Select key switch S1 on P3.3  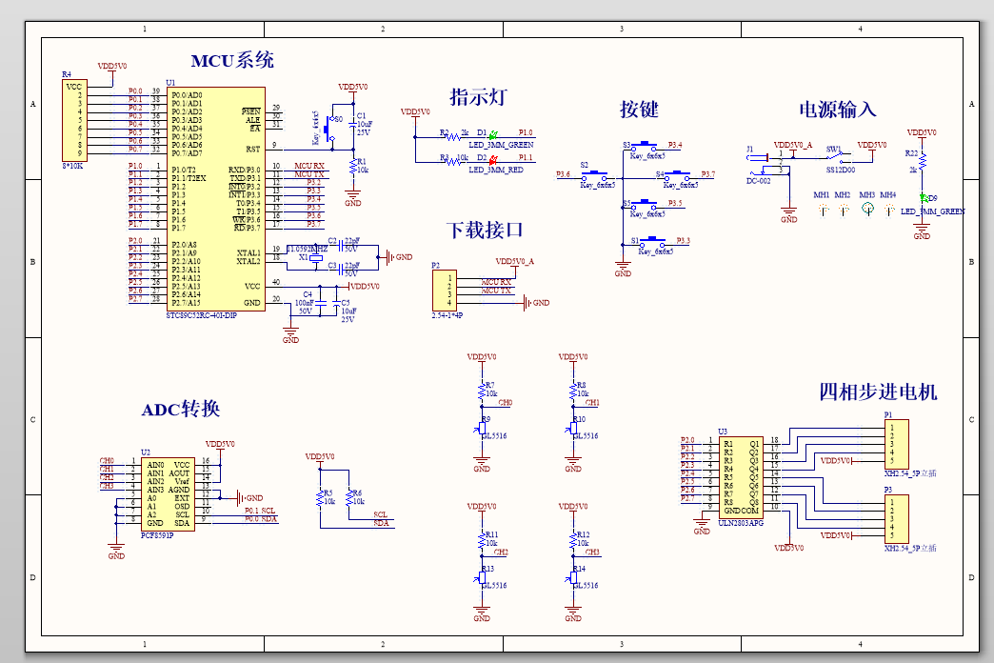point(653,242)
